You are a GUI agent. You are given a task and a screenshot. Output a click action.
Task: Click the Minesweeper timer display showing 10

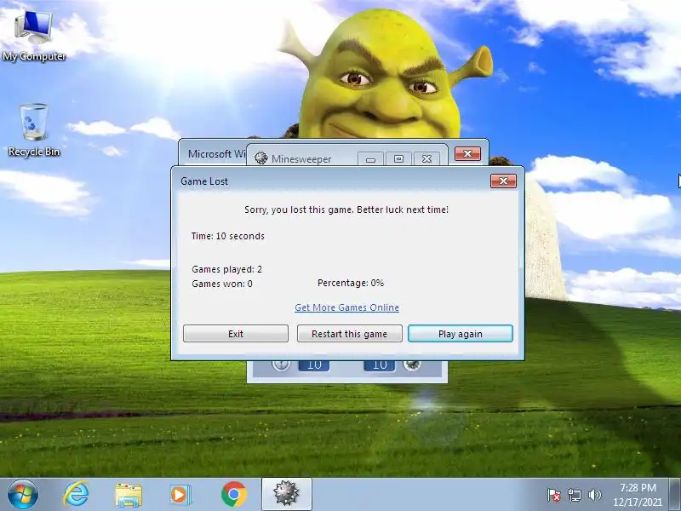pos(313,365)
